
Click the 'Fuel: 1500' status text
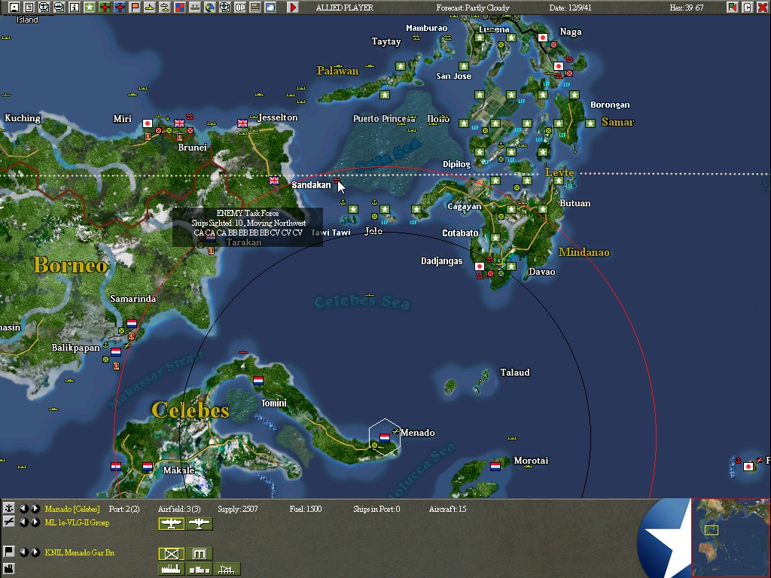(x=306, y=509)
